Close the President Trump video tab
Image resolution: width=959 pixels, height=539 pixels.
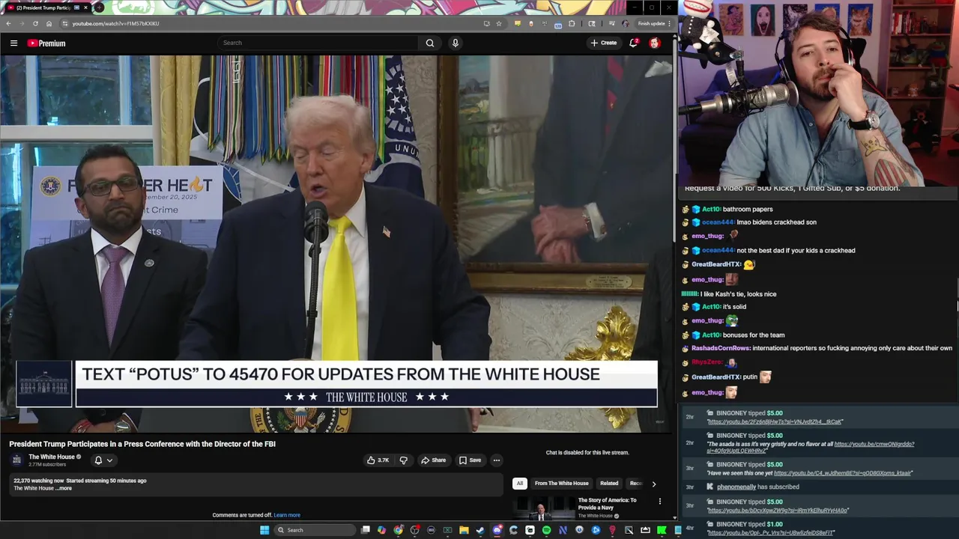pyautogui.click(x=85, y=7)
